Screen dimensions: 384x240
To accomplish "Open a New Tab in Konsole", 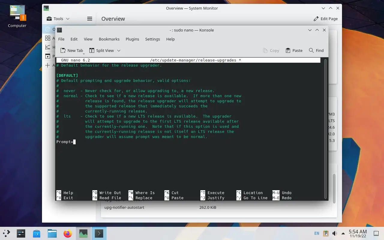I will [x=72, y=50].
